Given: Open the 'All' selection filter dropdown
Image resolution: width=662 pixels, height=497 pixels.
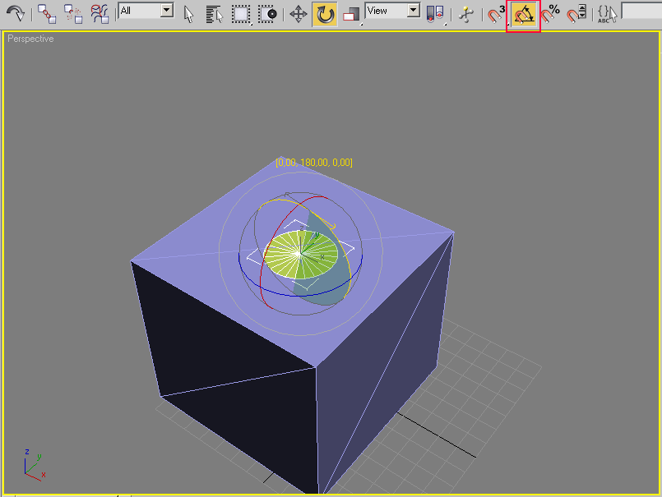Looking at the screenshot, I should [146, 11].
